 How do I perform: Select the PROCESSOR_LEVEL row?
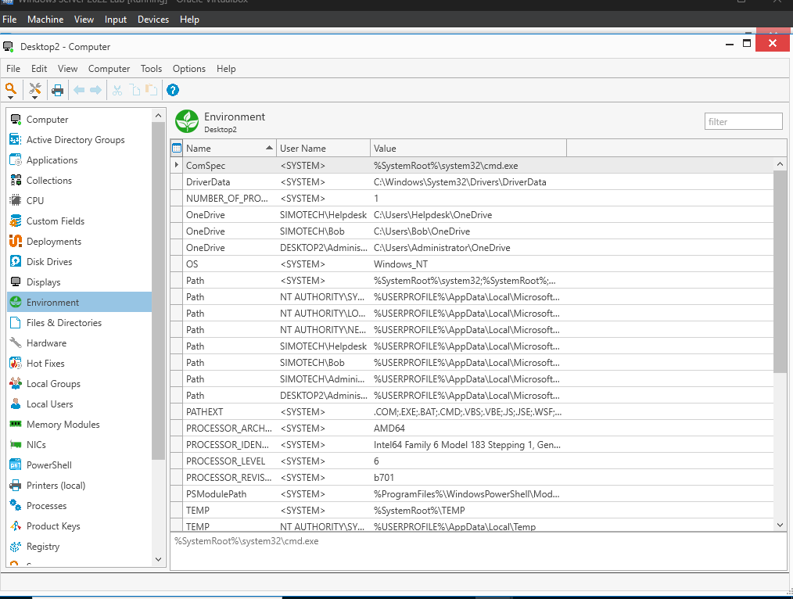tap(472, 461)
